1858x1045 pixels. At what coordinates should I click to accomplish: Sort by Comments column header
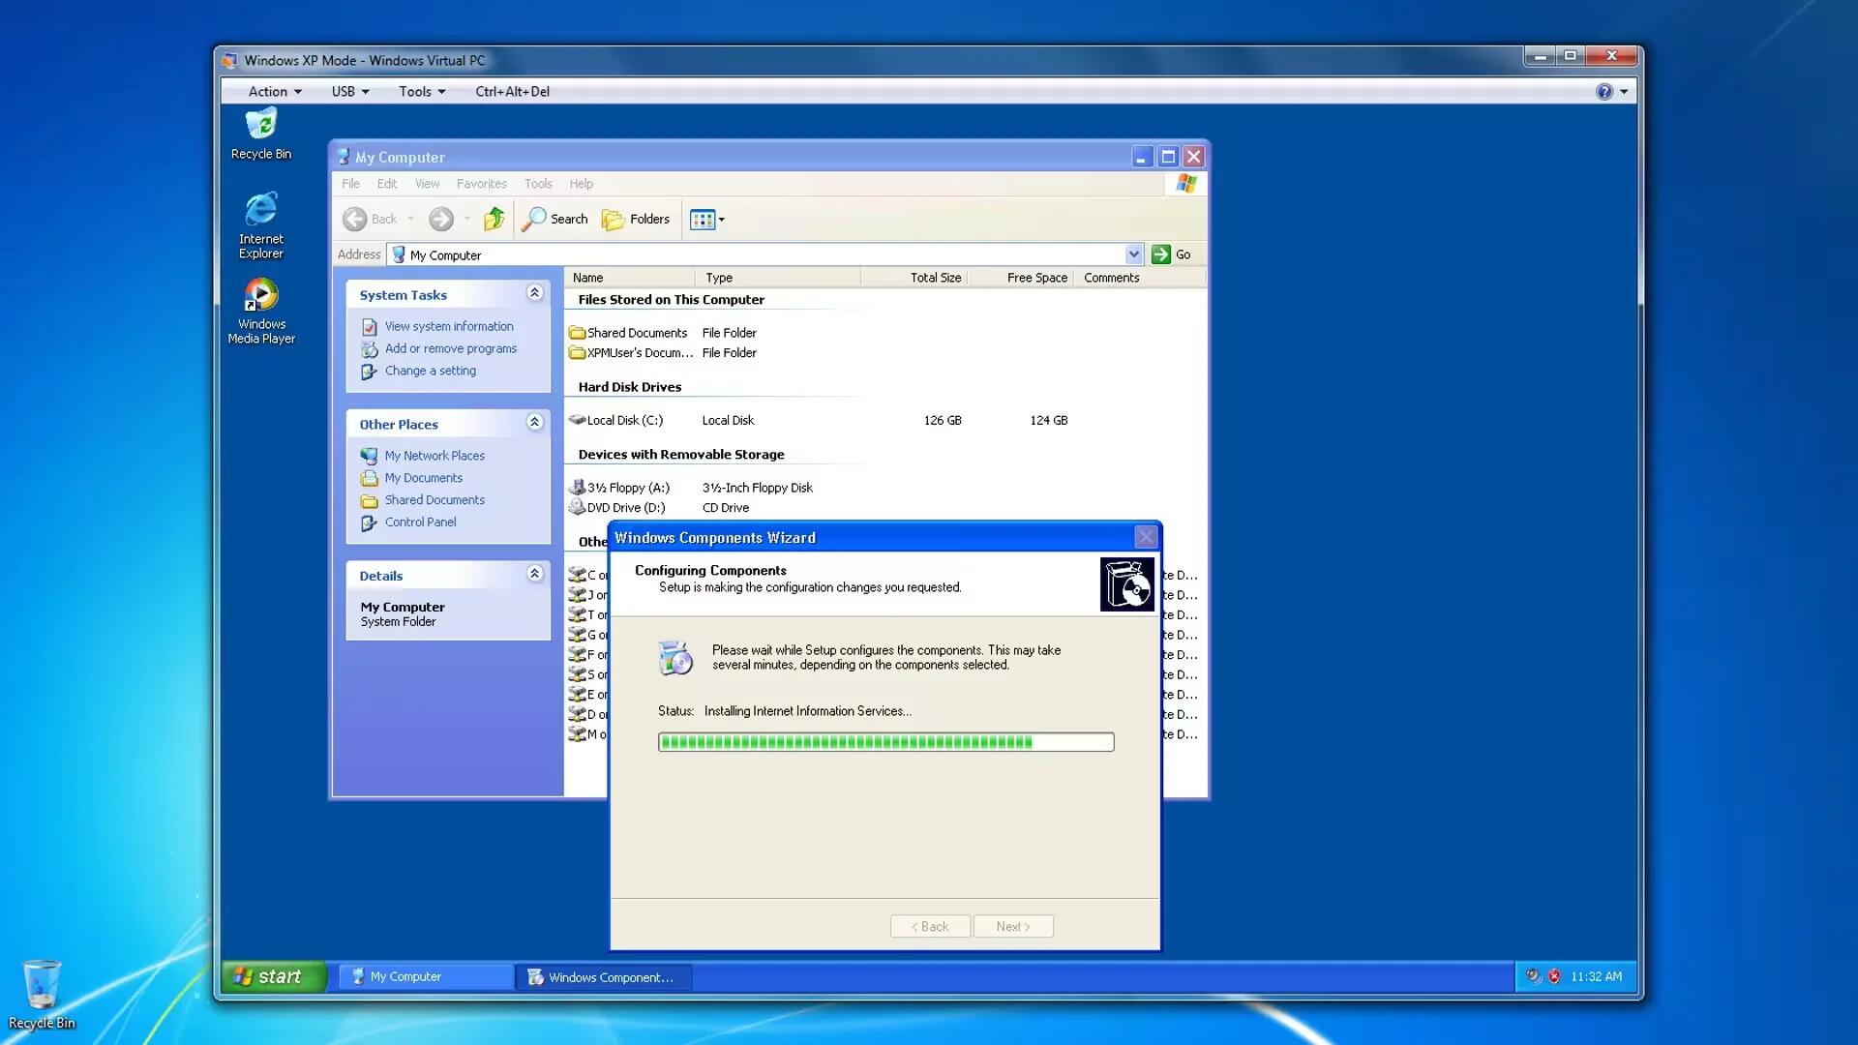tap(1139, 278)
